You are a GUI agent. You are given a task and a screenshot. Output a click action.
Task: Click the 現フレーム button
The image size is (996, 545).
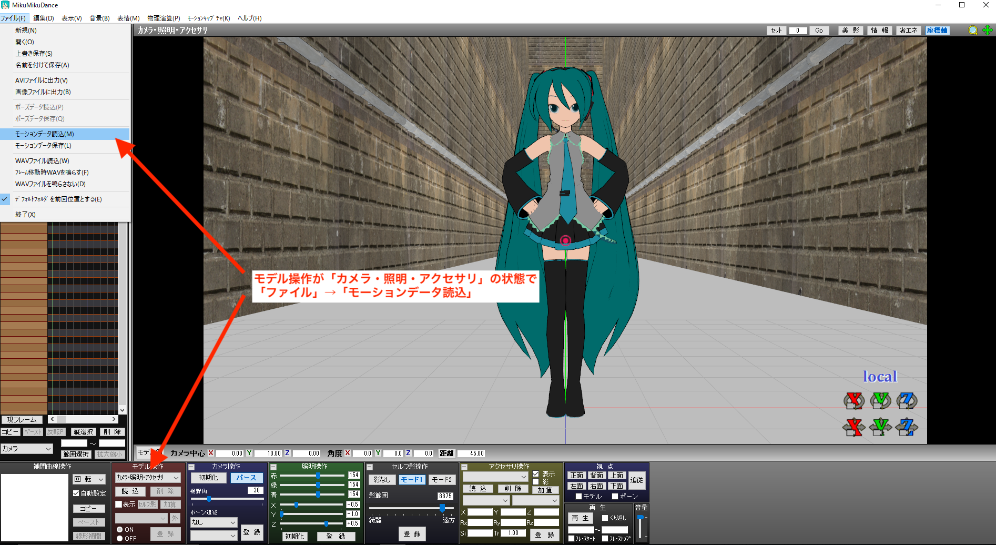[x=22, y=420]
